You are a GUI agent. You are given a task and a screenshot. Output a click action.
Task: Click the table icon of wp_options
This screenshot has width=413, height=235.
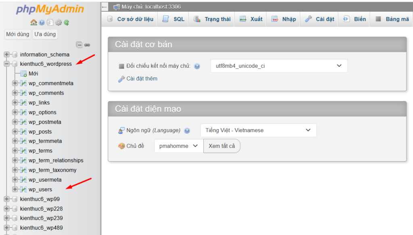tap(23, 112)
